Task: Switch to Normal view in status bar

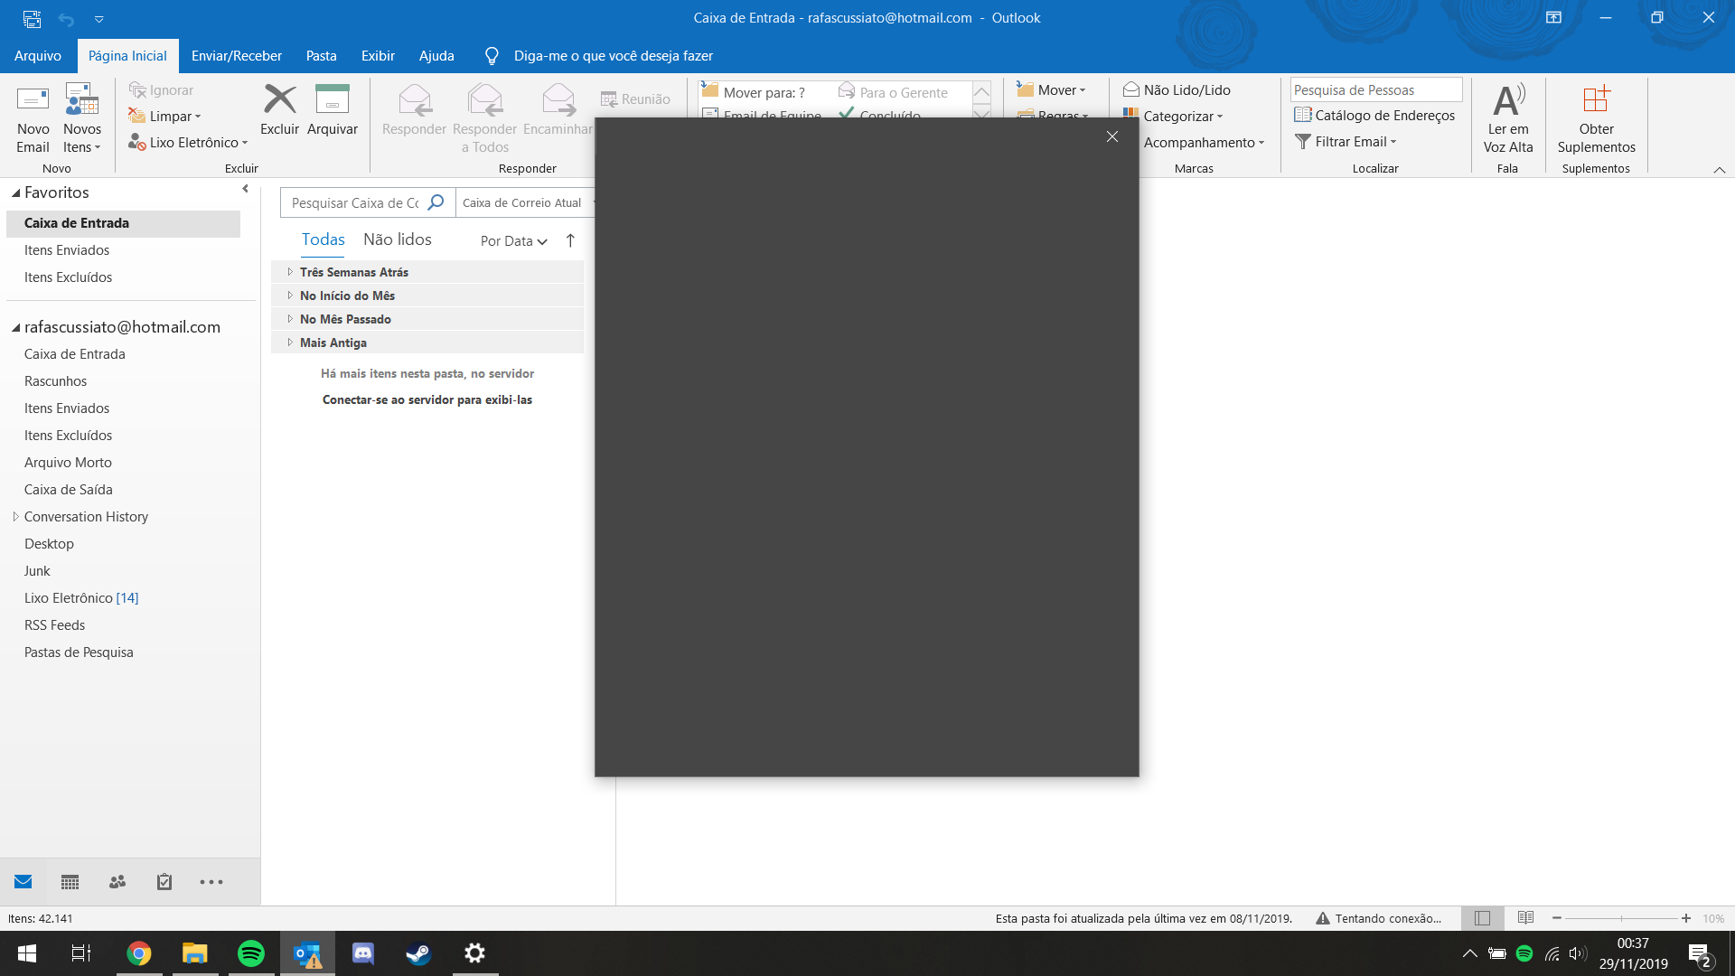Action: (1482, 918)
